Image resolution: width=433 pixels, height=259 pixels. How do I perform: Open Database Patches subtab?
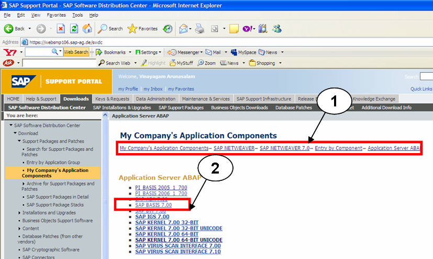(294, 107)
